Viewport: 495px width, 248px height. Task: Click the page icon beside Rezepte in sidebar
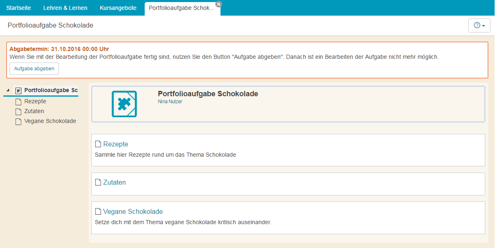[x=18, y=101]
